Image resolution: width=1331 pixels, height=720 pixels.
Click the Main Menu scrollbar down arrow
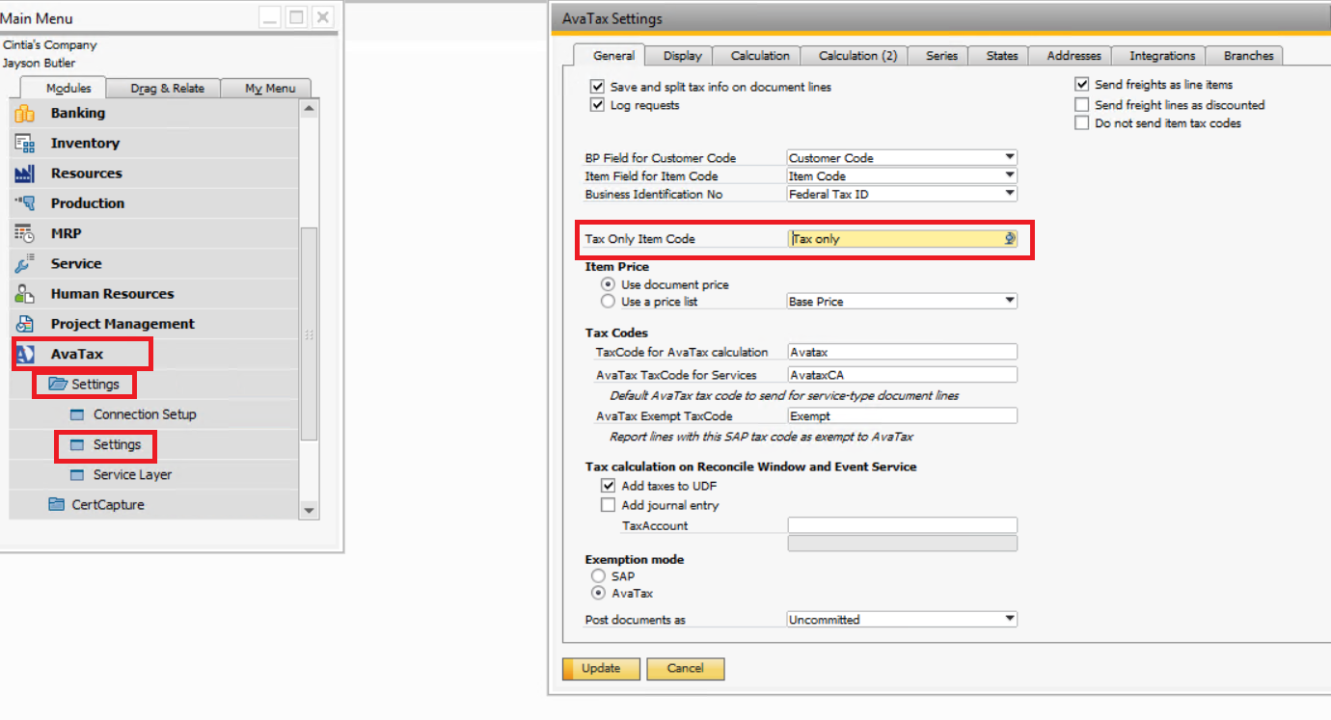[310, 511]
